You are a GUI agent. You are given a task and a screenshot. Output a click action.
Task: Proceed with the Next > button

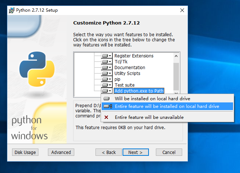pos(136,152)
